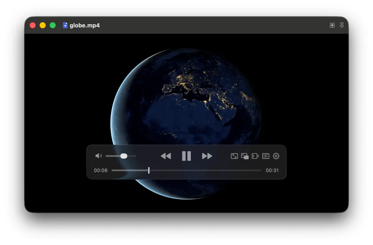Image resolution: width=373 pixels, height=245 pixels.
Task: Click the volume slider knob
Action: (124, 156)
